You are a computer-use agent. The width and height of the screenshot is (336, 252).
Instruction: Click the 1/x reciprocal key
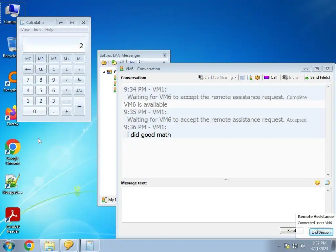tap(79, 90)
